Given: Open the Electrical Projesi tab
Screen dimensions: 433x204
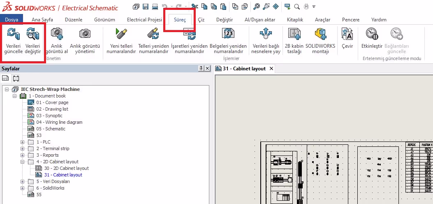Looking at the screenshot, I should [x=144, y=20].
